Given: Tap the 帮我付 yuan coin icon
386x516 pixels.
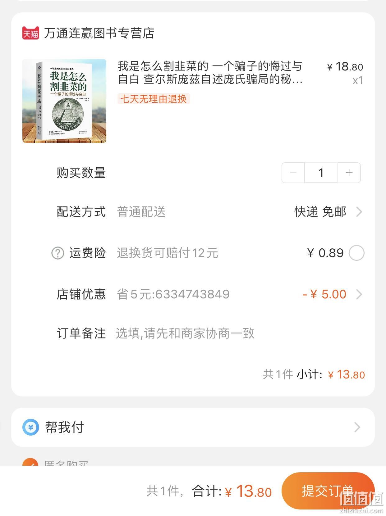Looking at the screenshot, I should click(31, 427).
